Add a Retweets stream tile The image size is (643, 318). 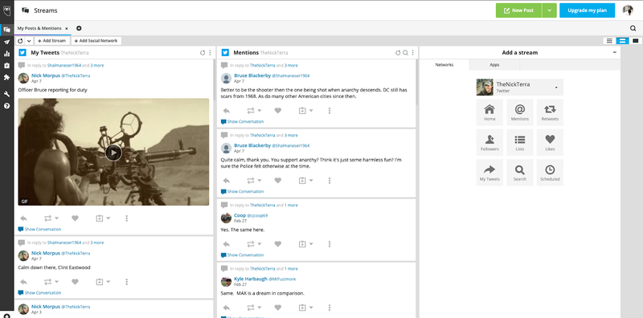pos(550,112)
